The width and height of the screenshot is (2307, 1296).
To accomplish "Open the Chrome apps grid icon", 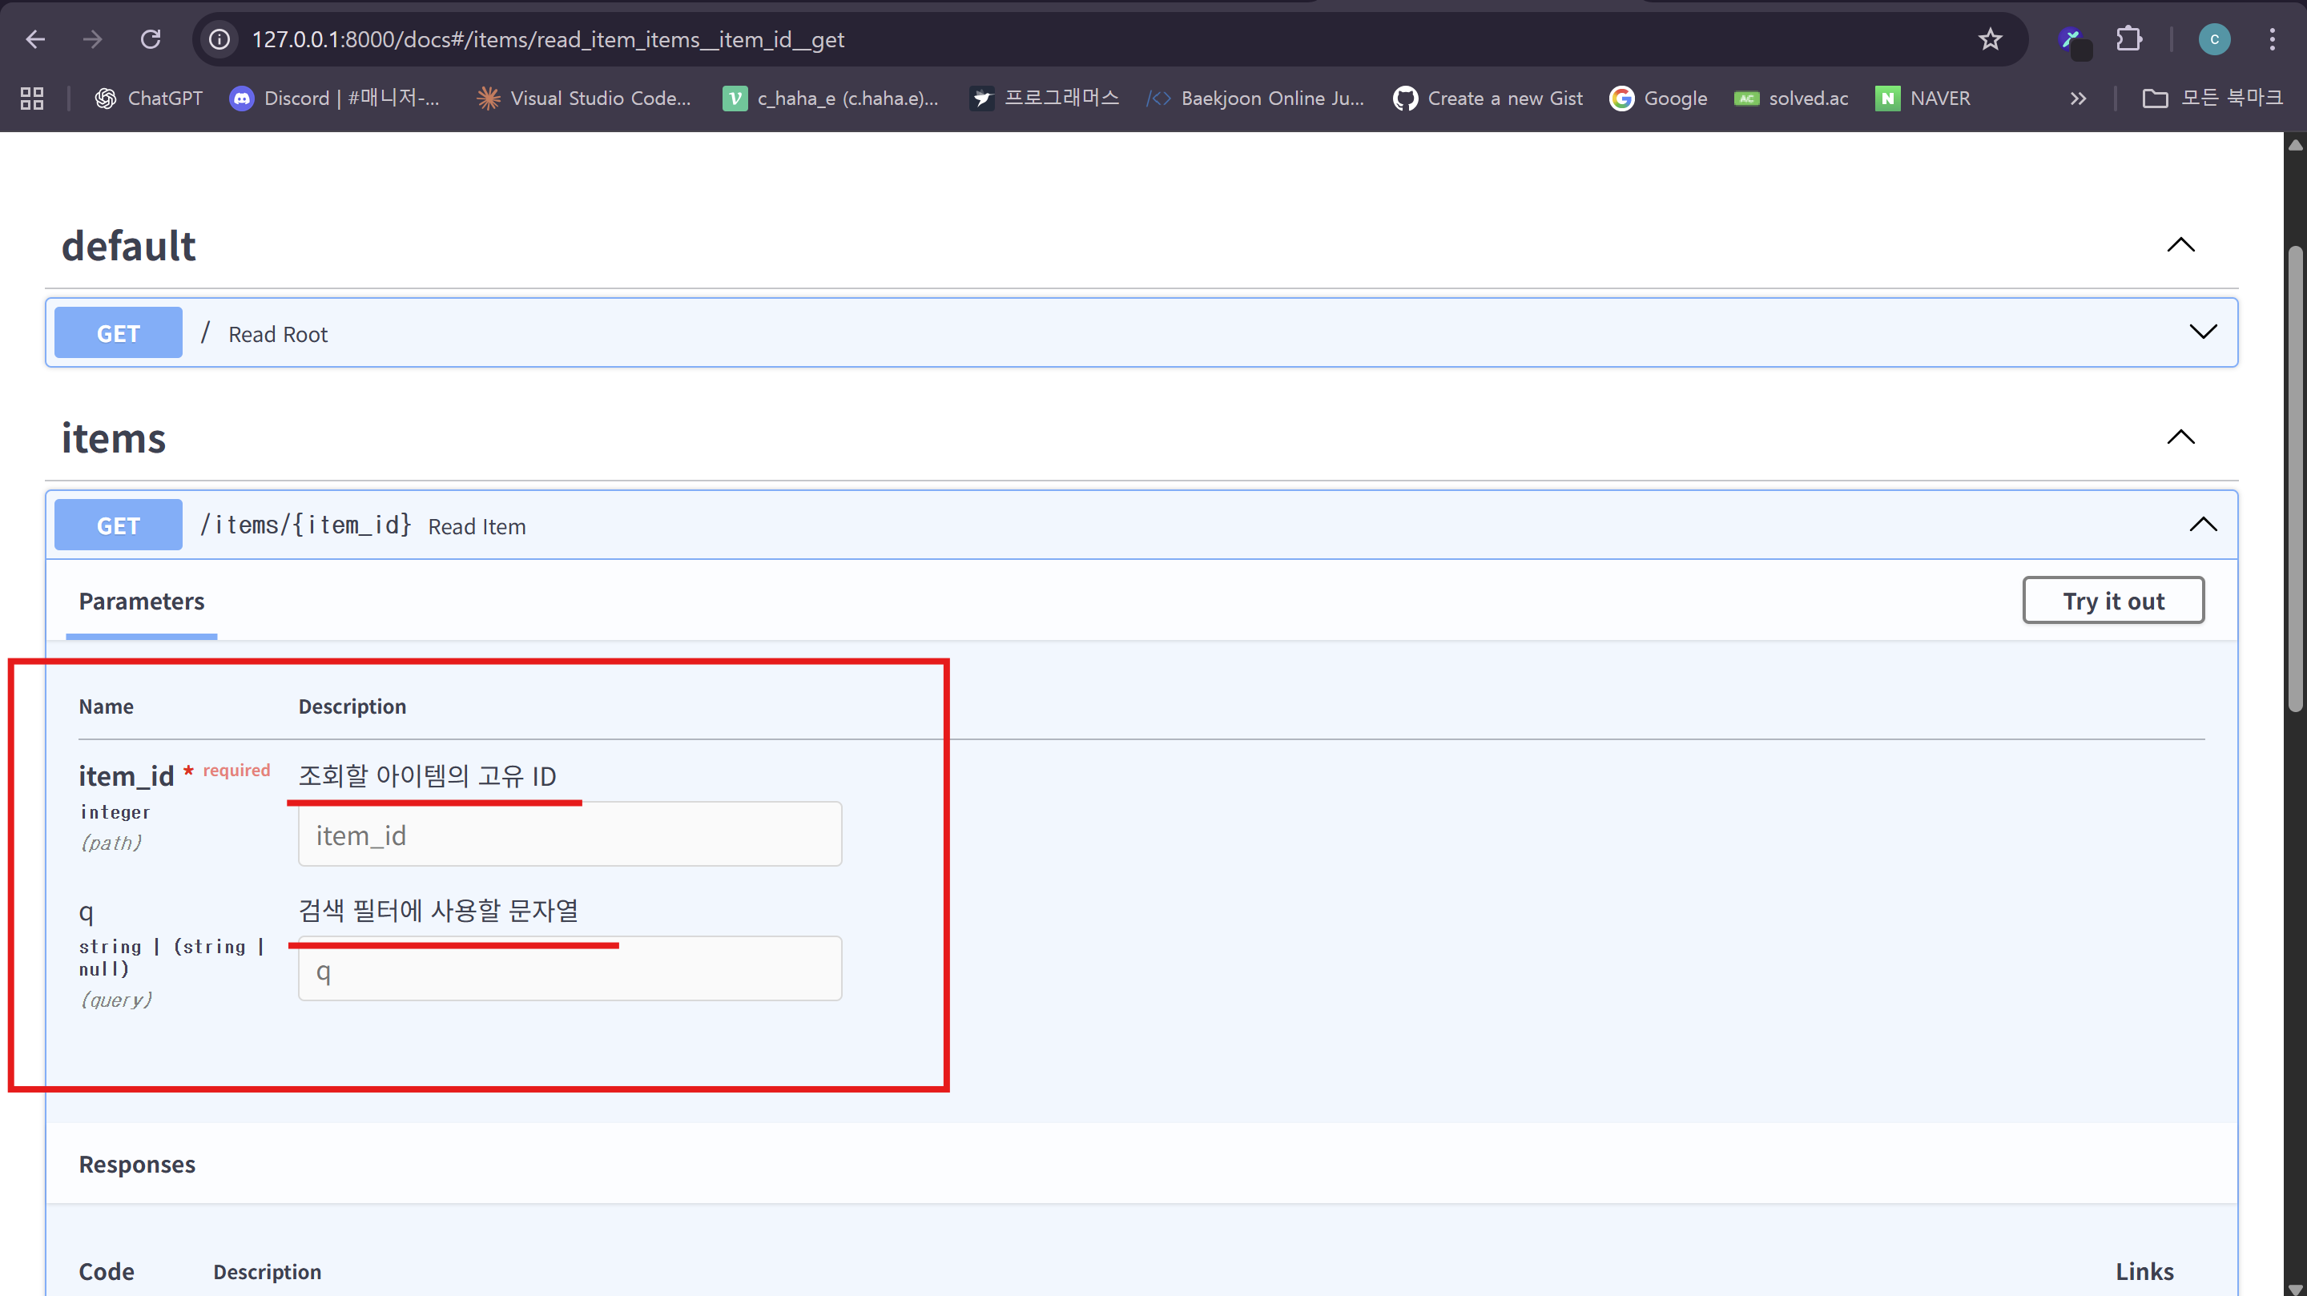I will [32, 99].
